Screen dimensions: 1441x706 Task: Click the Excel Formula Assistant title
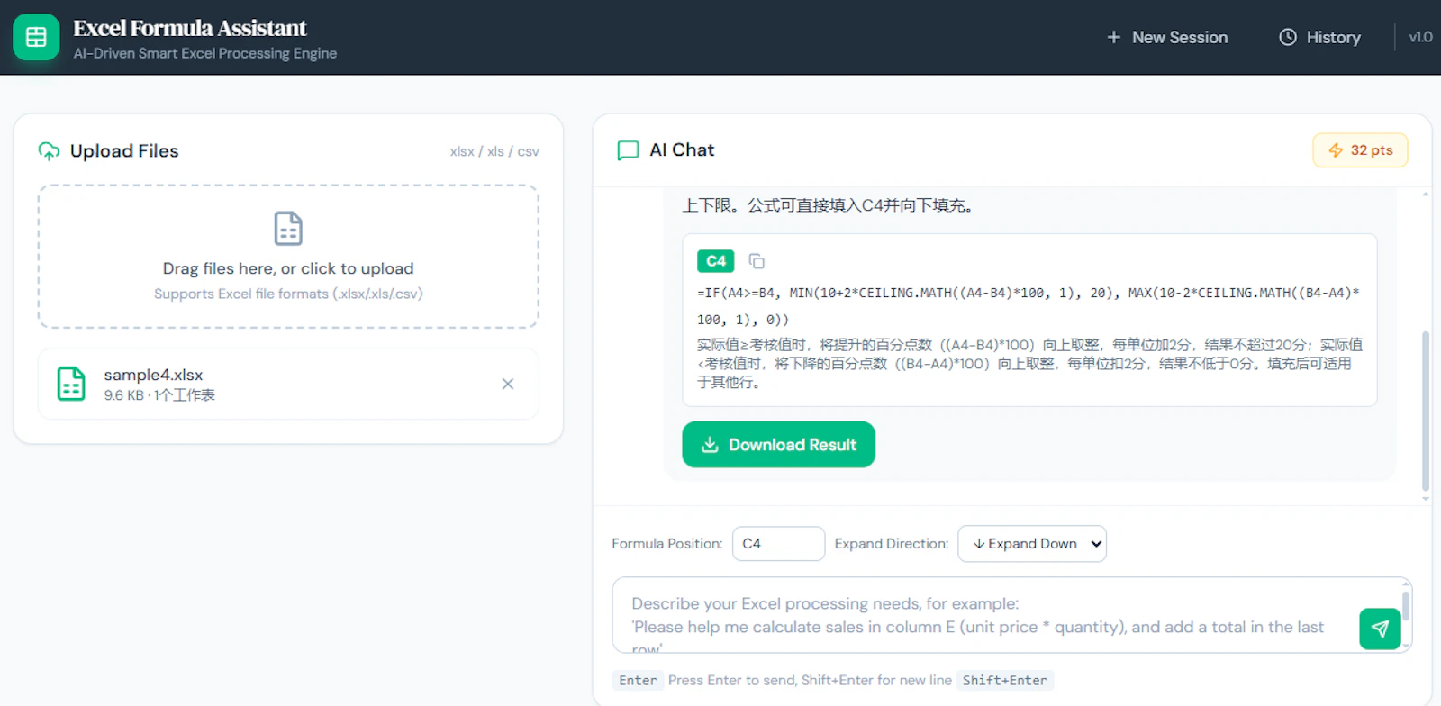point(190,28)
